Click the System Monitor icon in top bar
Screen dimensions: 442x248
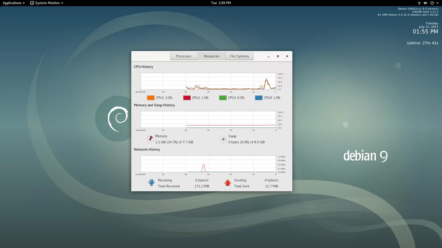(32, 3)
